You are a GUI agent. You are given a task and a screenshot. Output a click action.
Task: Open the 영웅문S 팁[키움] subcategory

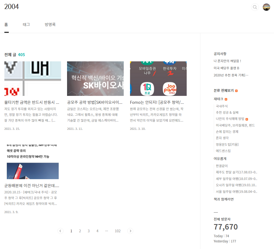pos(227,144)
